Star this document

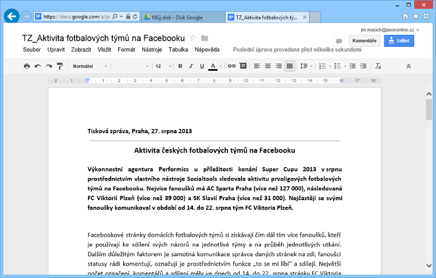click(192, 38)
